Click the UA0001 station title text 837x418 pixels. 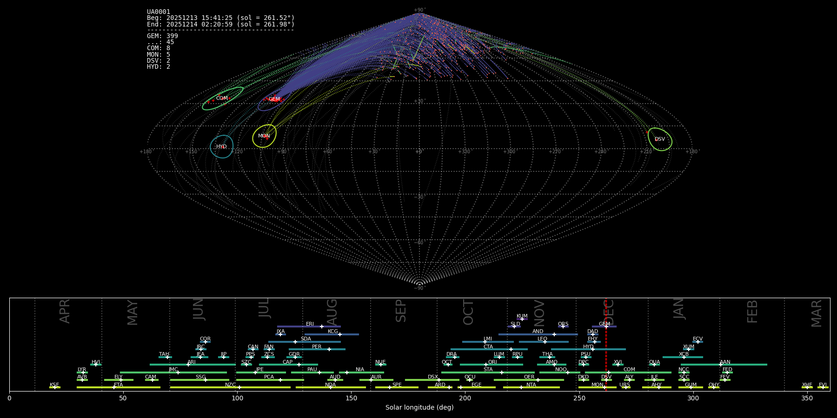point(159,12)
